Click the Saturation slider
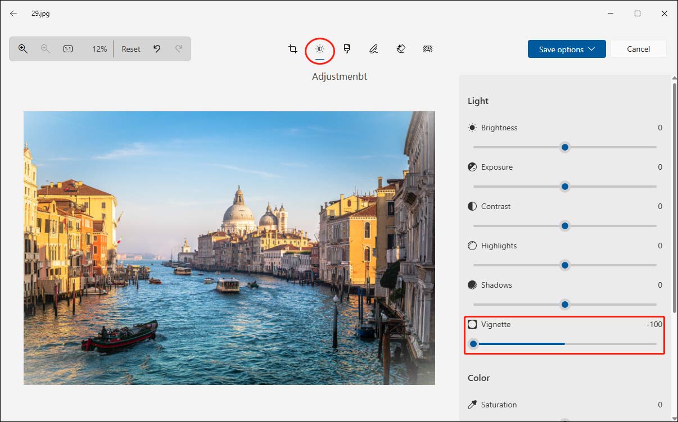The image size is (678, 422). [x=564, y=420]
